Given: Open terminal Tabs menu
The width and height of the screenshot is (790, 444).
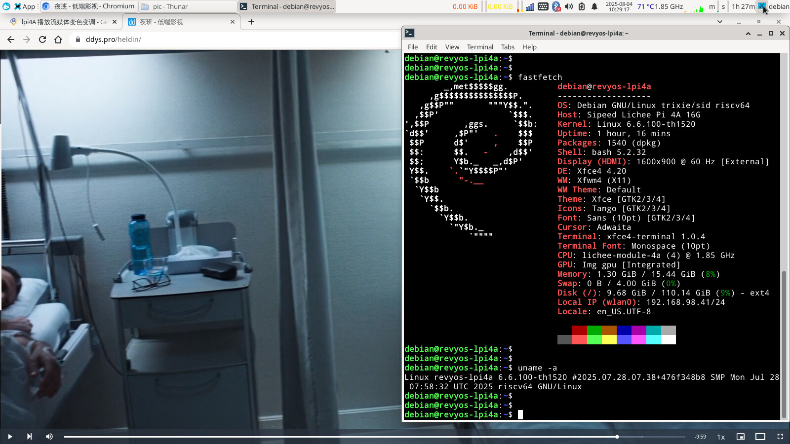Looking at the screenshot, I should [x=508, y=47].
